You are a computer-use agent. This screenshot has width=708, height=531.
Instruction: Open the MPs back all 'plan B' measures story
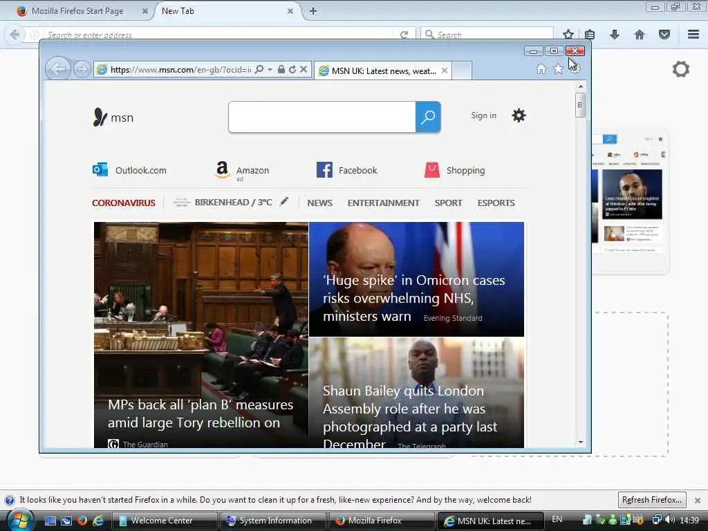coord(201,335)
